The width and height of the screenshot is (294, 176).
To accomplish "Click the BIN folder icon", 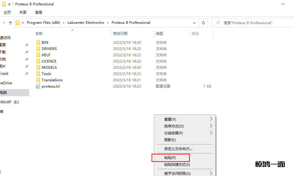I will coord(38,43).
